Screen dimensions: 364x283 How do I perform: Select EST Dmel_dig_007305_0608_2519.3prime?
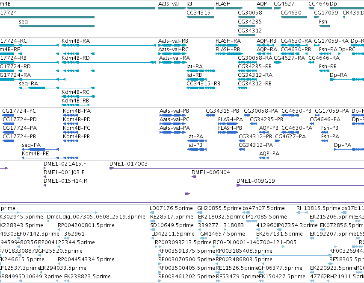click(96, 217)
